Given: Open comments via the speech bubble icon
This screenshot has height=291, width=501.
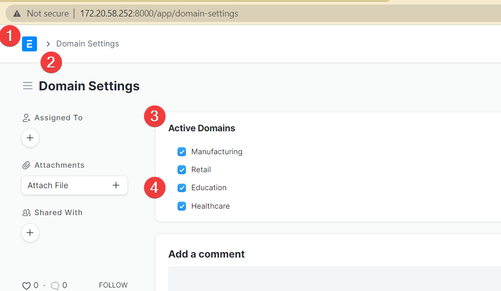Looking at the screenshot, I should point(55,285).
